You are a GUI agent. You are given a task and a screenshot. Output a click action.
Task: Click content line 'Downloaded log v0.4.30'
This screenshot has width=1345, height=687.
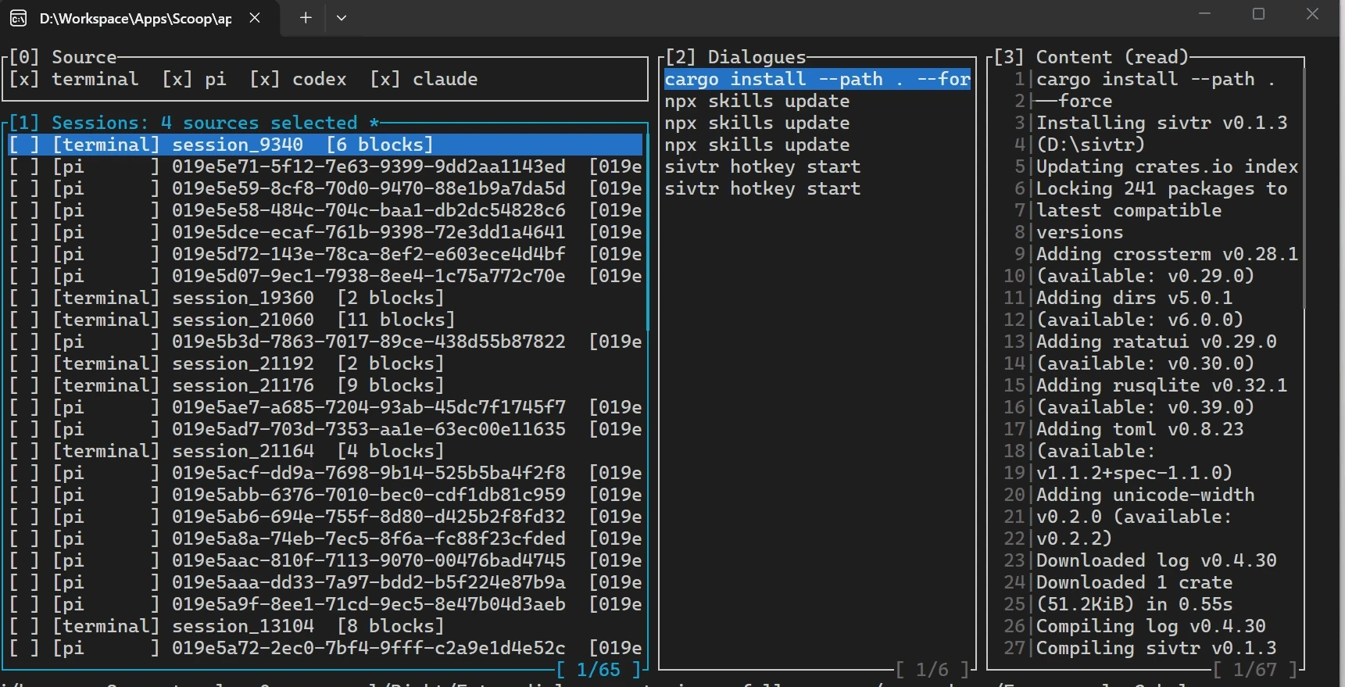point(1156,560)
